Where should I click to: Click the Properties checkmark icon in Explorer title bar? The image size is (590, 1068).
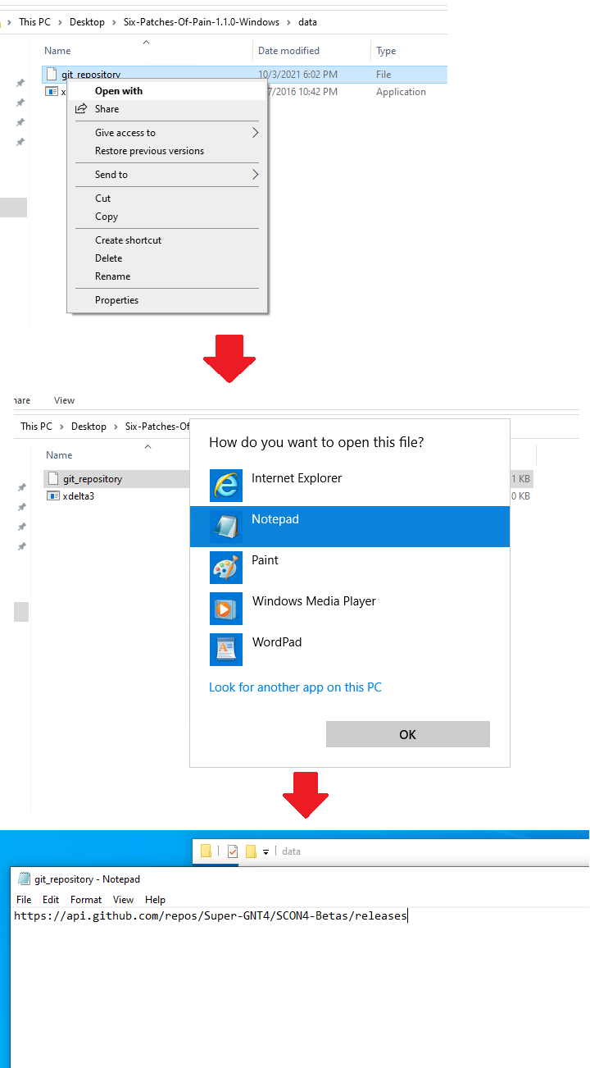tap(233, 851)
